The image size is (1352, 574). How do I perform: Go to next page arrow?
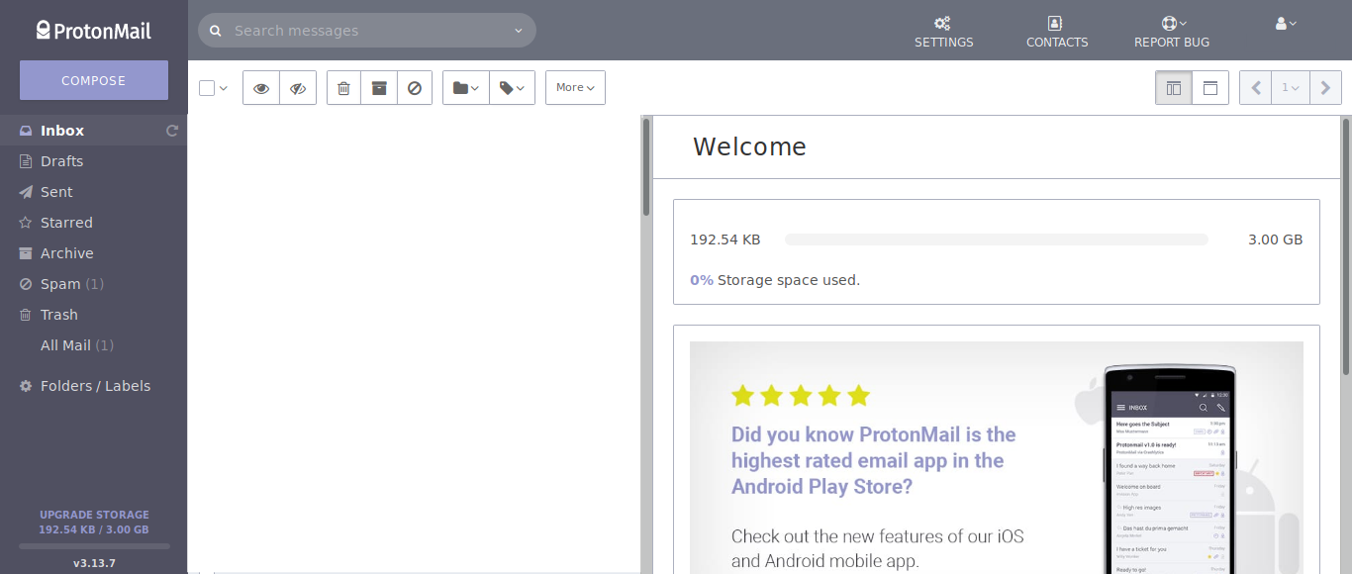1325,88
